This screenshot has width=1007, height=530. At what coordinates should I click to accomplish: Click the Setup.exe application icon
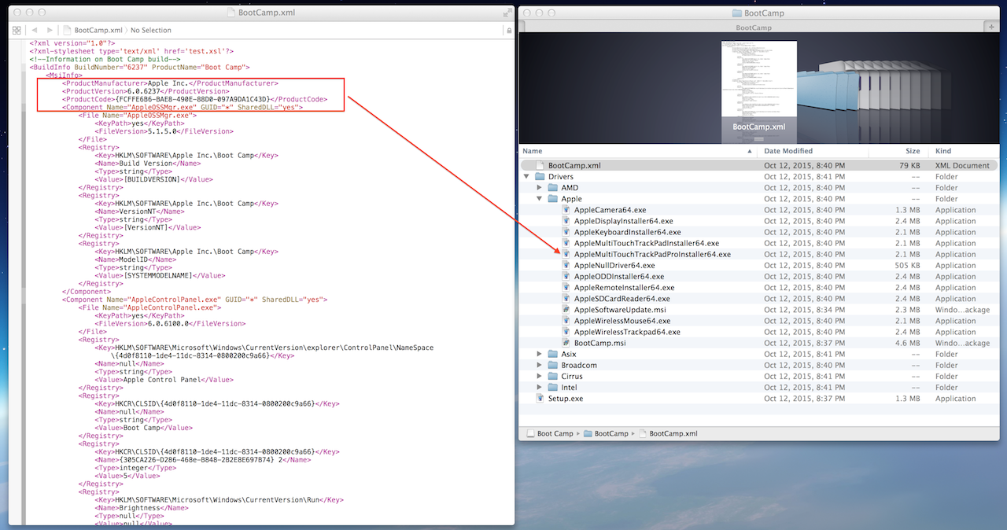(x=540, y=399)
